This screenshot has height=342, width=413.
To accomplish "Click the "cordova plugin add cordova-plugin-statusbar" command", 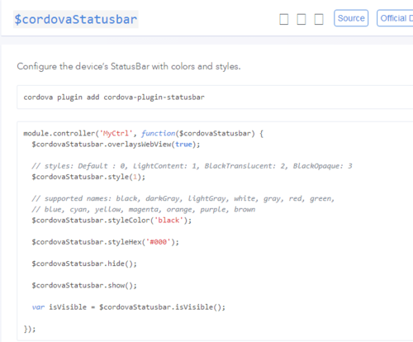I will pos(114,97).
